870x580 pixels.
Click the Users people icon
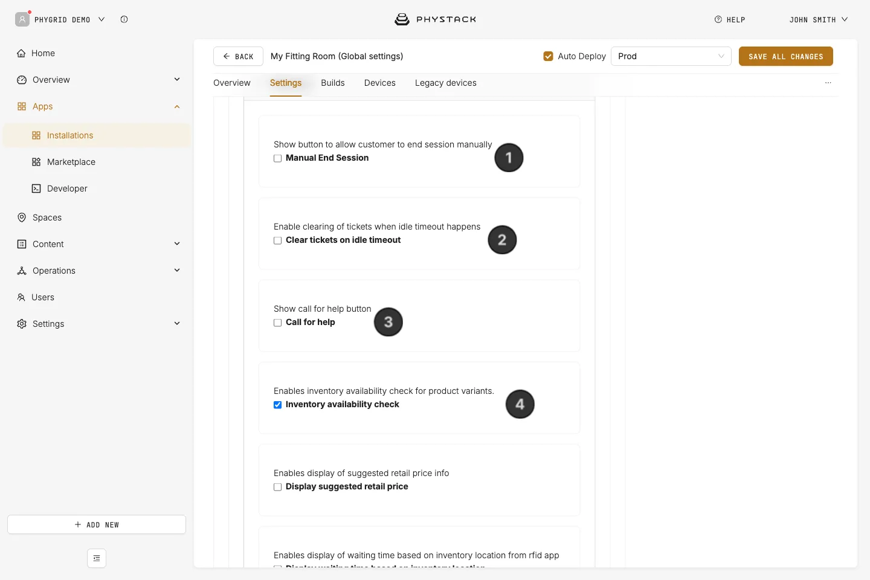[21, 297]
